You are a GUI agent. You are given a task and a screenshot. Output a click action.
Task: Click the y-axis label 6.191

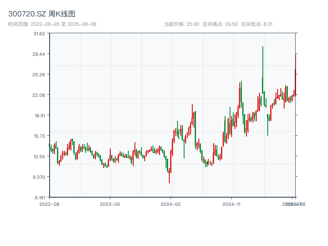[x=40, y=198]
